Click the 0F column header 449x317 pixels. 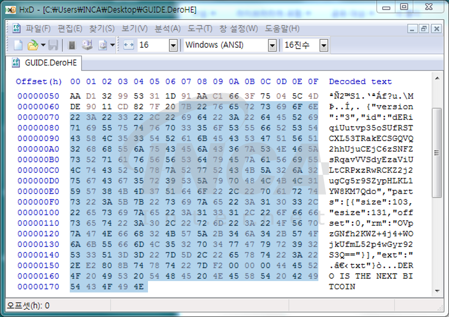pos(313,82)
